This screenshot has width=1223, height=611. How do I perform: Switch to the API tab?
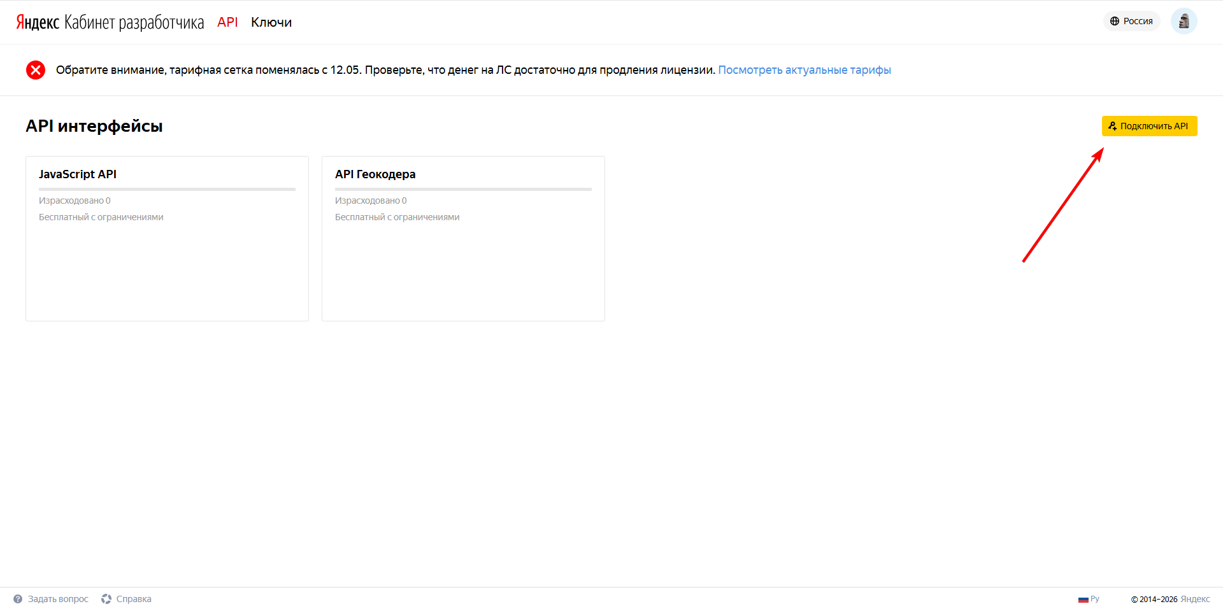[x=227, y=22]
